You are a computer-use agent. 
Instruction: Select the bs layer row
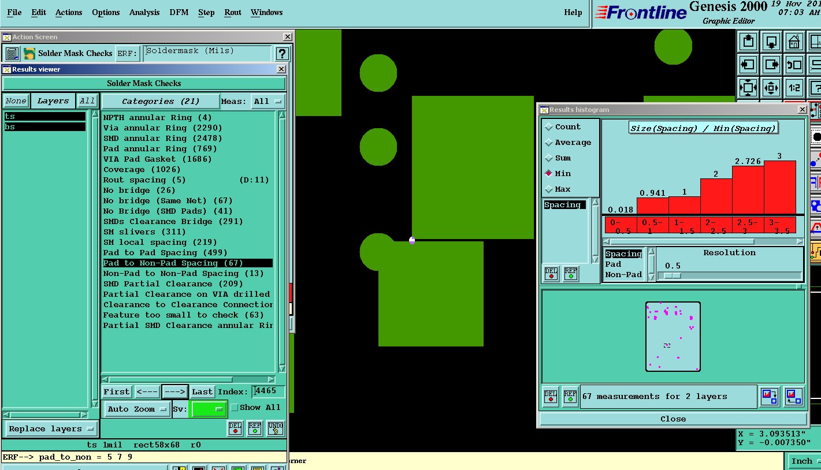(45, 127)
